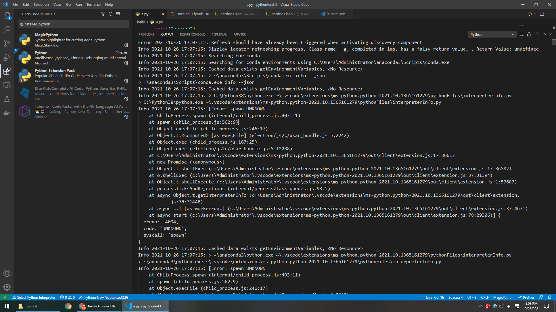
Task: Open the Docker view icon
Action: [7, 113]
